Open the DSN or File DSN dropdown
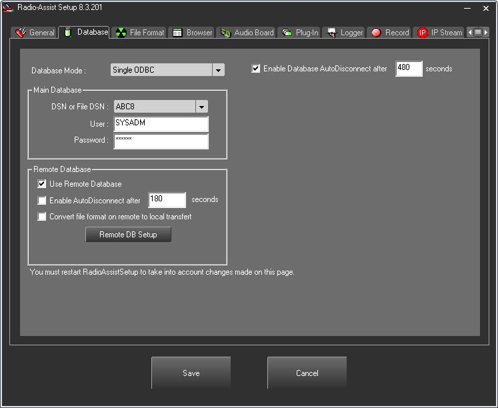Screen dimensions: 498x408 coord(201,107)
